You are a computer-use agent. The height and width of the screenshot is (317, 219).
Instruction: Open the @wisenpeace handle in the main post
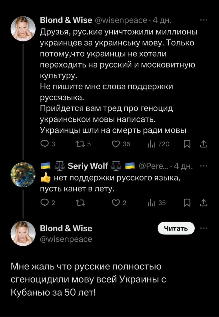66,239
